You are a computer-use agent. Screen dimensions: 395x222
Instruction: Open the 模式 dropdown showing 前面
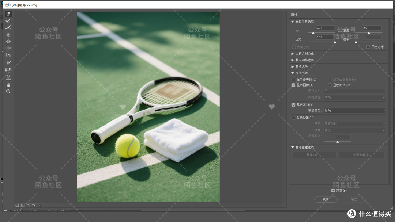354,130
